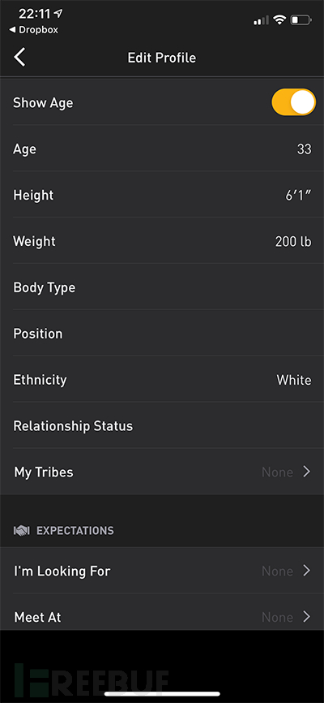This screenshot has width=324, height=703.
Task: Tap the home indicator bar
Action: click(x=162, y=693)
